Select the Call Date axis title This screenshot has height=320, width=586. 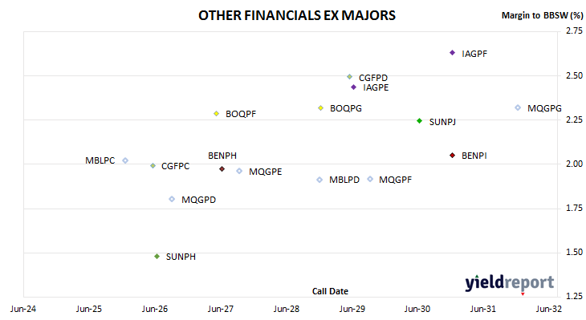coord(330,291)
